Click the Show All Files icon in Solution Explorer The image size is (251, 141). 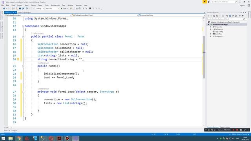tap(236, 16)
